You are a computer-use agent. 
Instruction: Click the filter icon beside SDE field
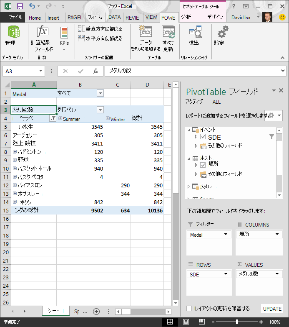pos(271,137)
